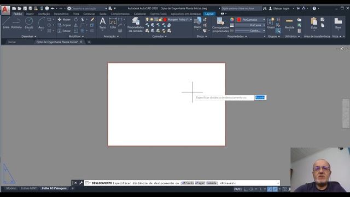Add a new drawing tab with plus

click(89, 42)
